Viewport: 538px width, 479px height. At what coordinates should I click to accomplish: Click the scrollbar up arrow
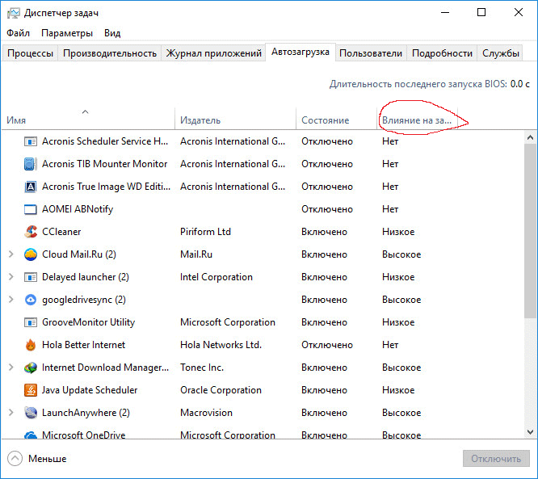[x=530, y=137]
